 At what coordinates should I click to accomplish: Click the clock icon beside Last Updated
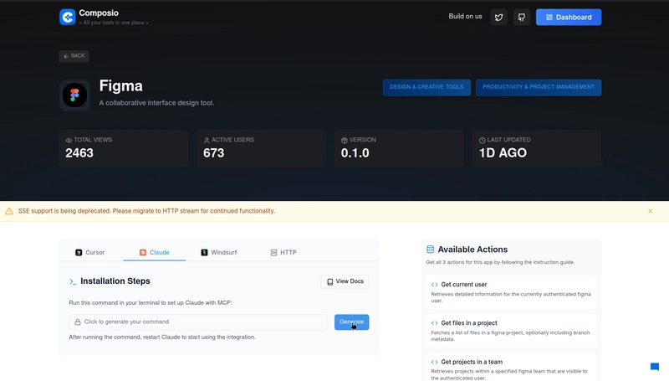coord(483,140)
